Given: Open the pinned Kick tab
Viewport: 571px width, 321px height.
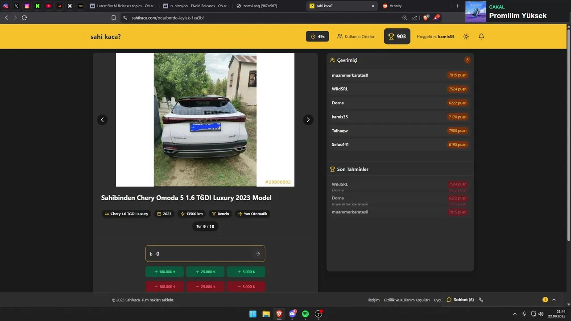Looking at the screenshot, I should [x=37, y=6].
